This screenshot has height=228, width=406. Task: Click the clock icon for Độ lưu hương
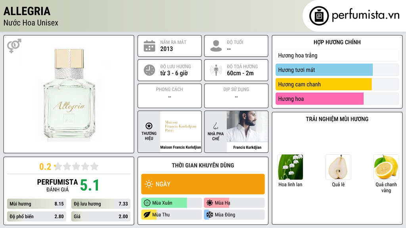pos(149,70)
